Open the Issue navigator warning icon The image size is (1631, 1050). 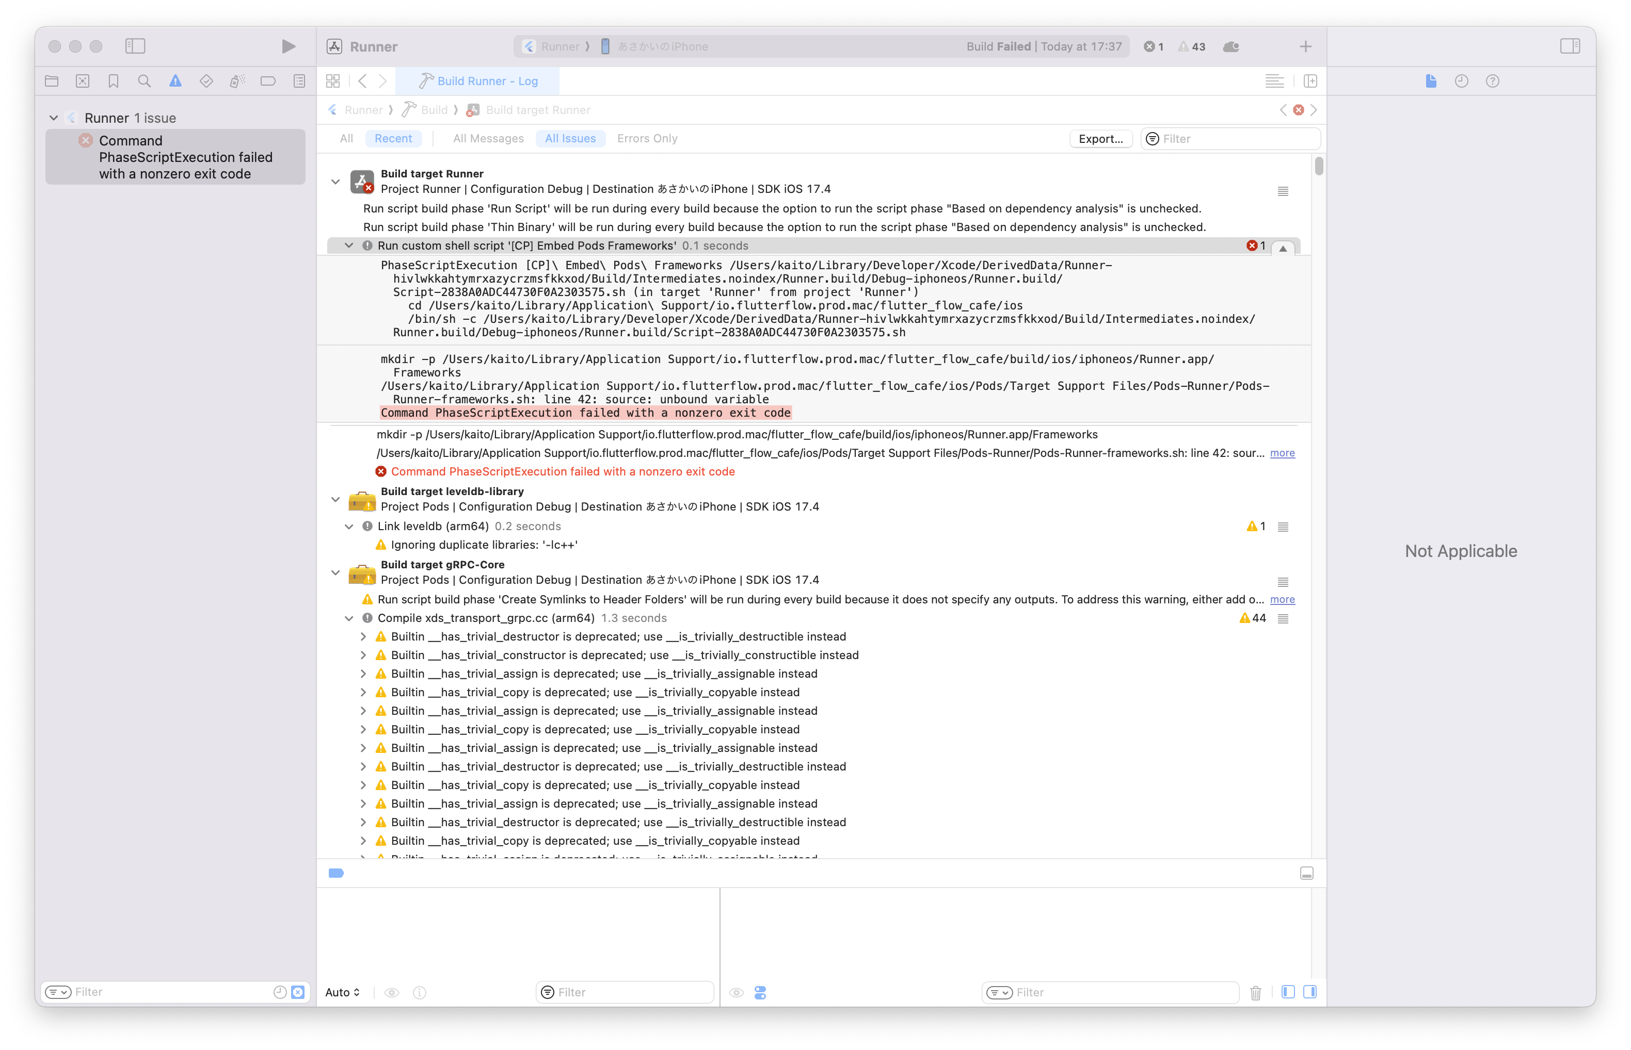(175, 81)
